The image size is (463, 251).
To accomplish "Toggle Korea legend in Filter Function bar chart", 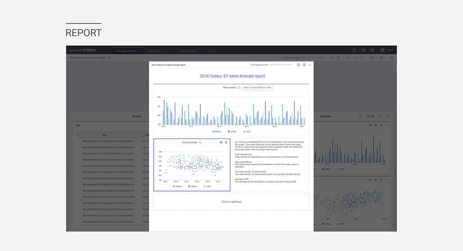I will coord(217,131).
